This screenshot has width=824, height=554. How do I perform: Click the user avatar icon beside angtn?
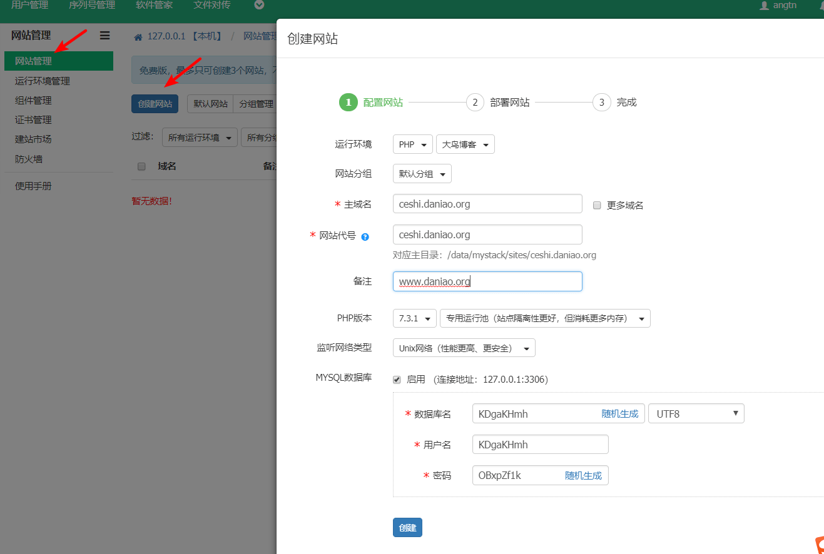(x=764, y=5)
